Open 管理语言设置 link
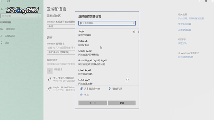The image size is (214, 120). click(x=185, y=24)
